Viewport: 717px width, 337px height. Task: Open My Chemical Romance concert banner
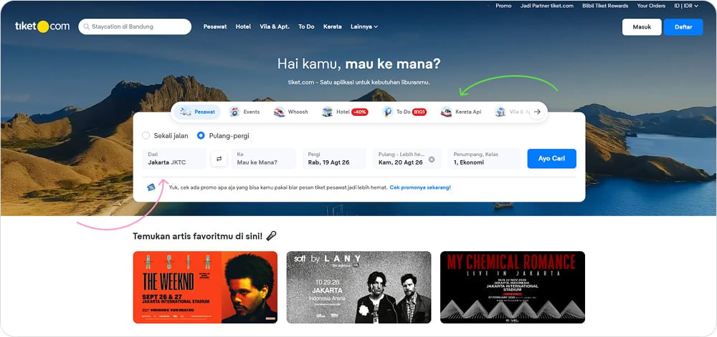click(x=513, y=288)
